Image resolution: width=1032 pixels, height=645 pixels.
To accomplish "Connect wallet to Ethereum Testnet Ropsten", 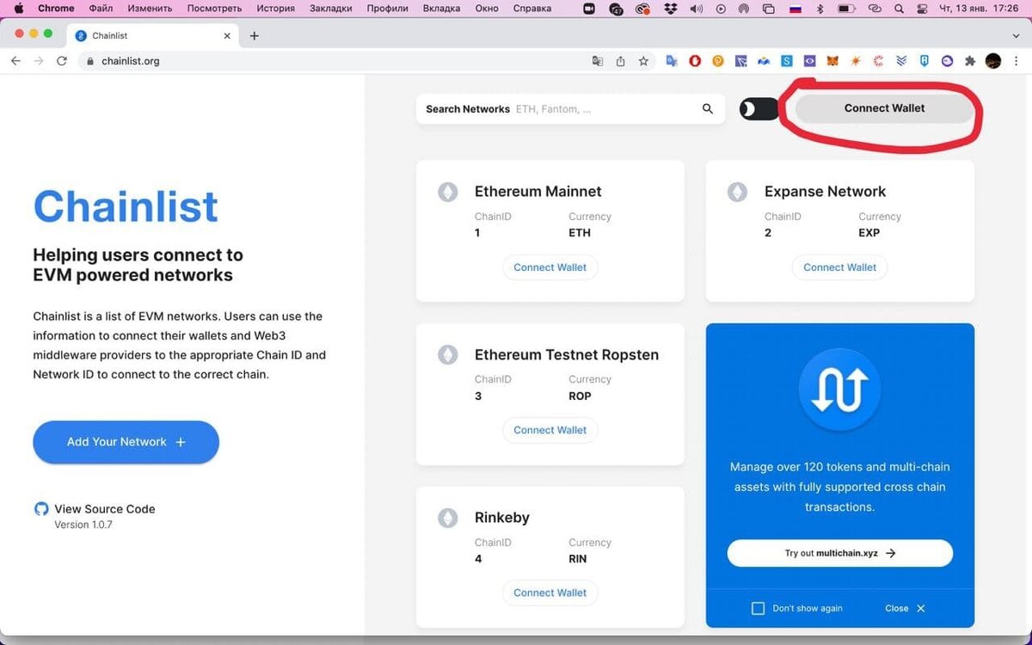I will [550, 430].
